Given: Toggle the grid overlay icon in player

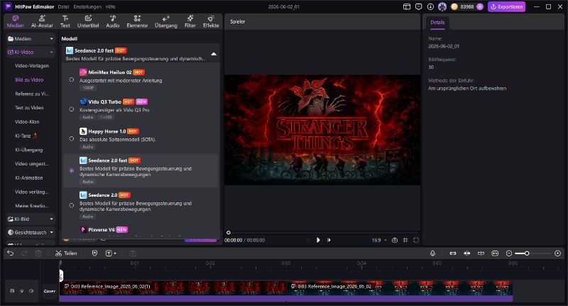Looking at the screenshot, I should pos(405,240).
